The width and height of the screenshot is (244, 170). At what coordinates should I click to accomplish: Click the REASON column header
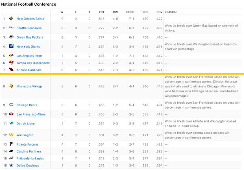170,12
